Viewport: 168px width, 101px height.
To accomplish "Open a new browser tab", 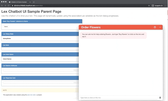I will (34, 2).
